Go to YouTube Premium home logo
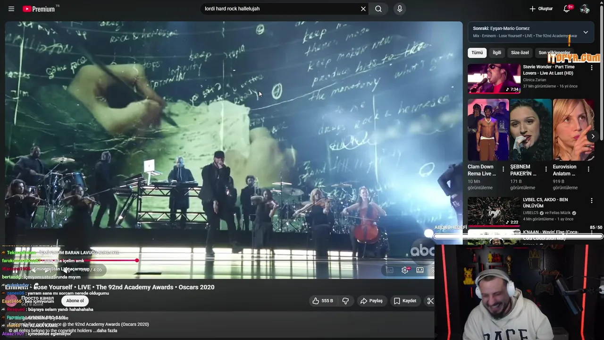 39,9
